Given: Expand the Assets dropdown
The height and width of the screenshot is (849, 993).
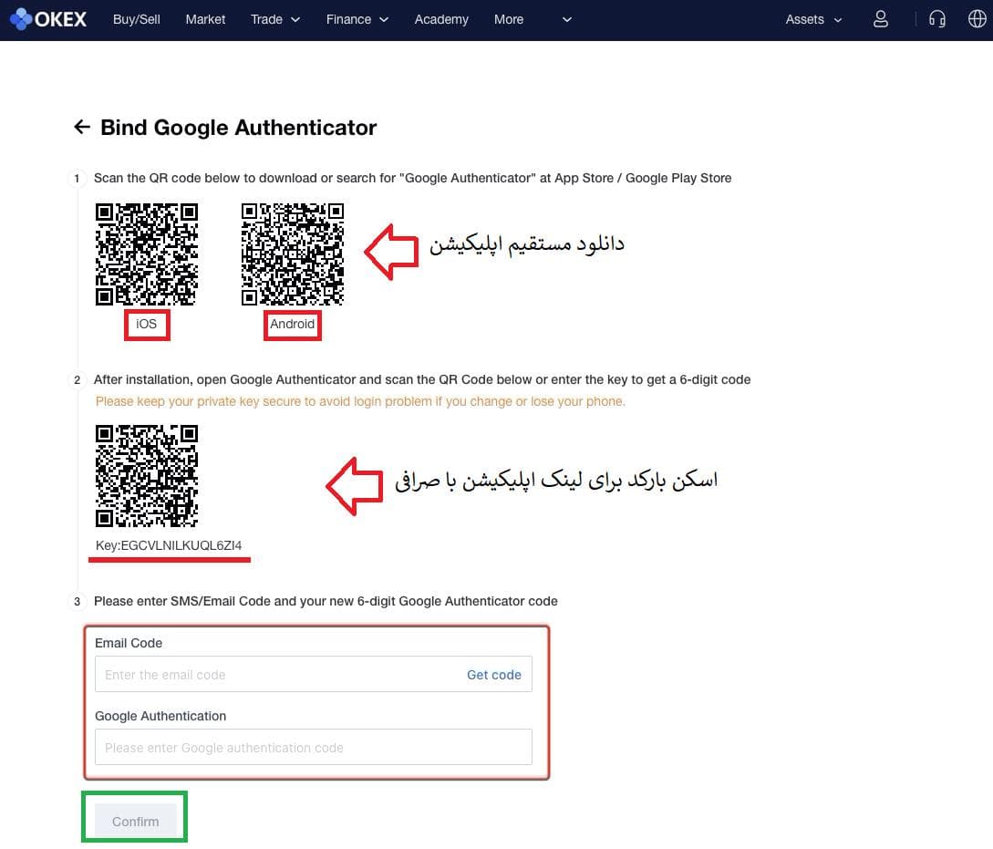Looking at the screenshot, I should click(813, 20).
